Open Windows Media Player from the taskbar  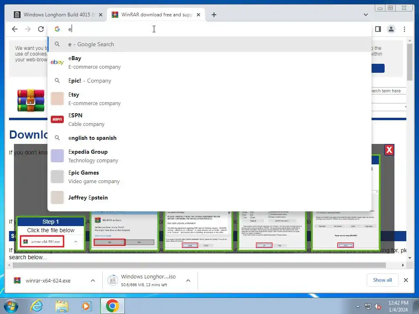click(x=86, y=306)
